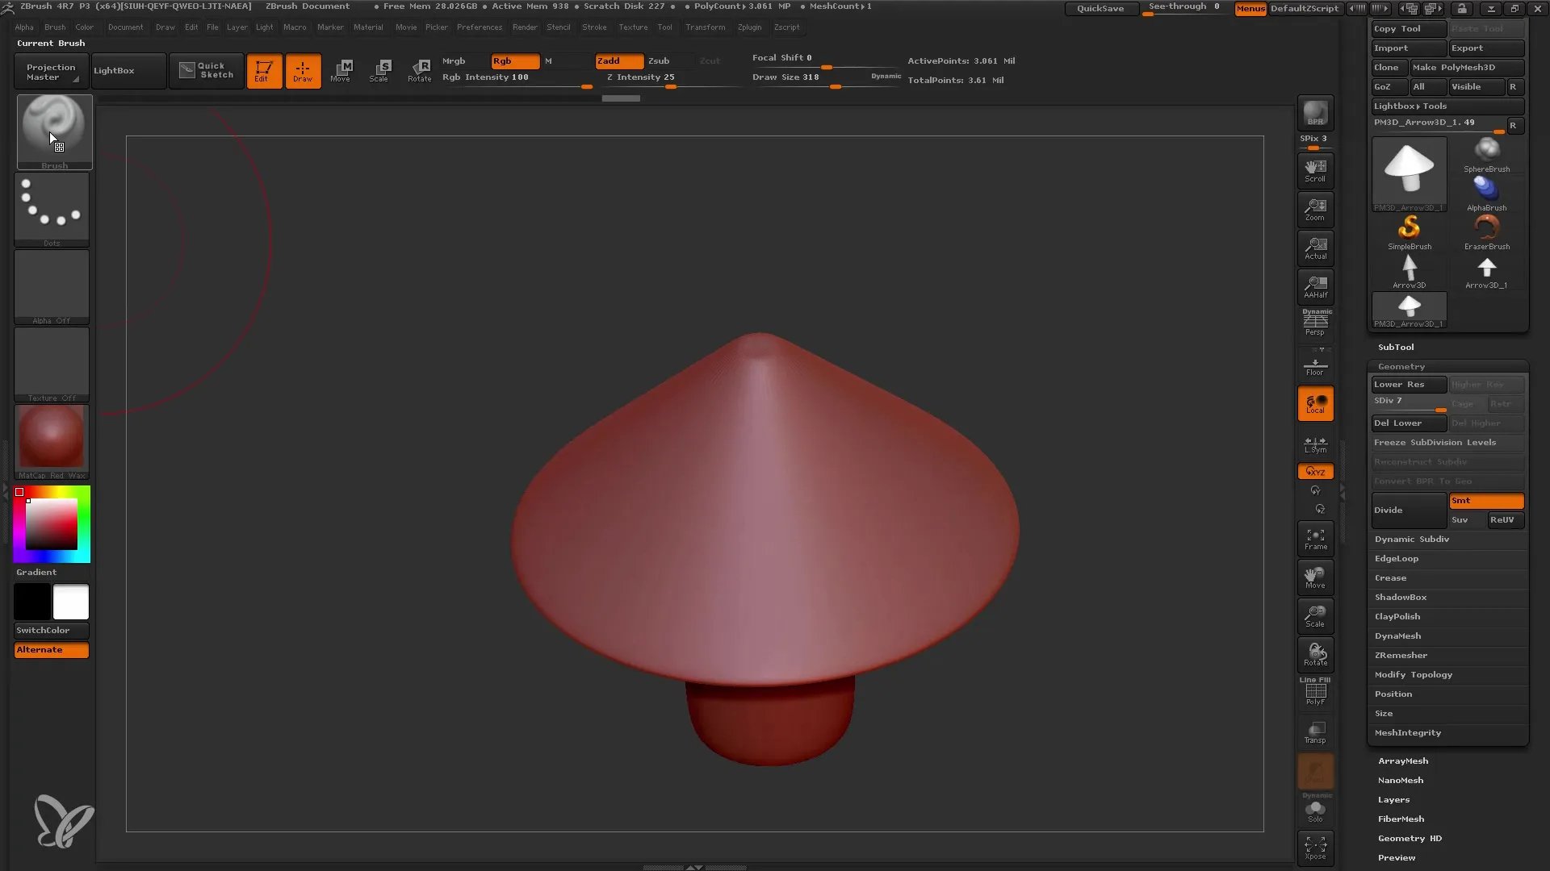
Task: Expand the SubTool panel section
Action: (1396, 347)
